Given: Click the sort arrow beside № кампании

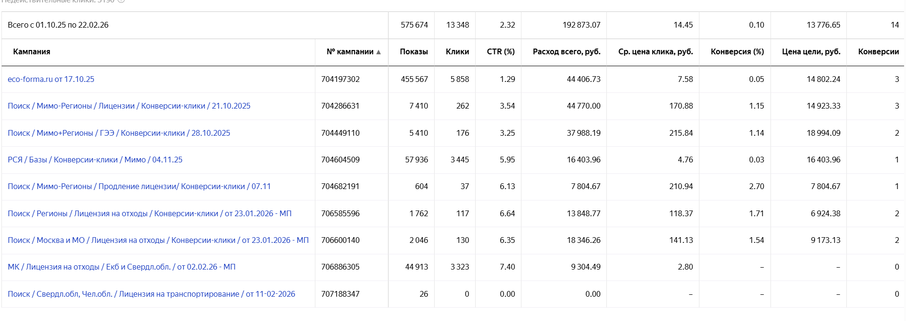Looking at the screenshot, I should pyautogui.click(x=378, y=52).
